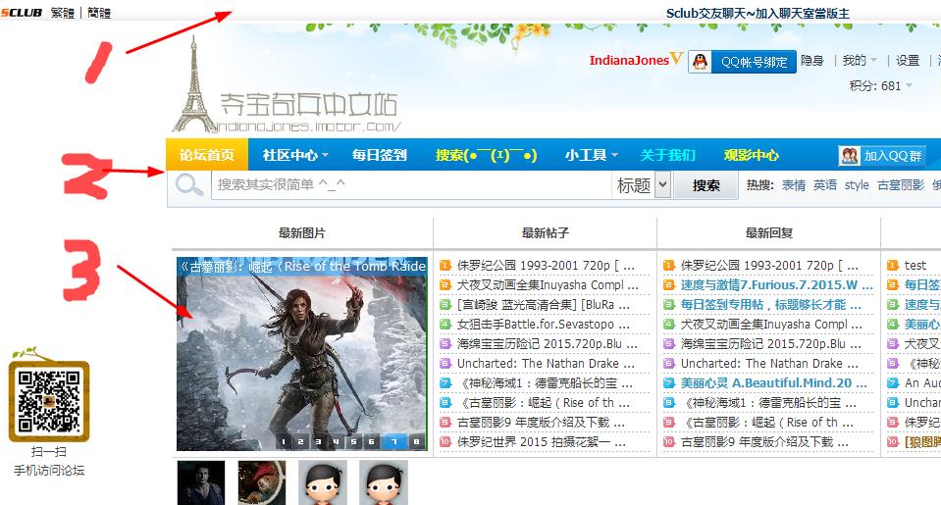Viewport: 941px width, 505px height.
Task: Open 宫崎骏 蓝光高清合集 post
Action: point(544,305)
